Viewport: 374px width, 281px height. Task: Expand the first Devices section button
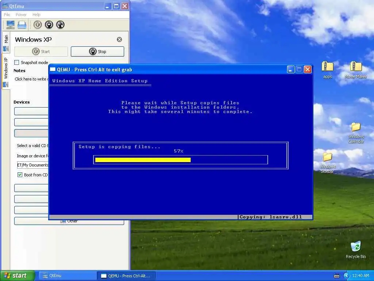point(31,111)
